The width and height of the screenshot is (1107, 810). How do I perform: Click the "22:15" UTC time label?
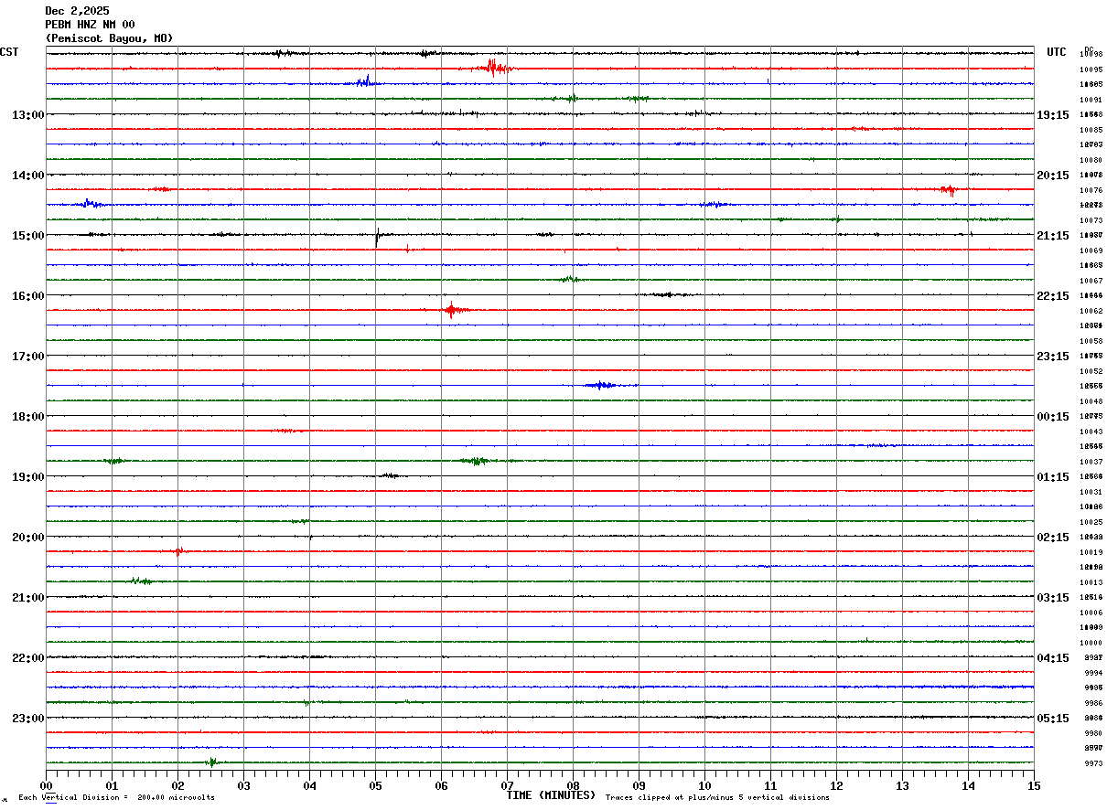coord(1053,295)
